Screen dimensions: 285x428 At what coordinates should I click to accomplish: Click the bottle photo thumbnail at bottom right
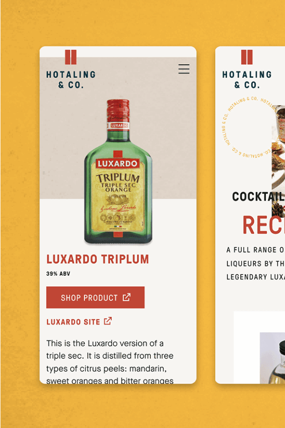(x=272, y=358)
